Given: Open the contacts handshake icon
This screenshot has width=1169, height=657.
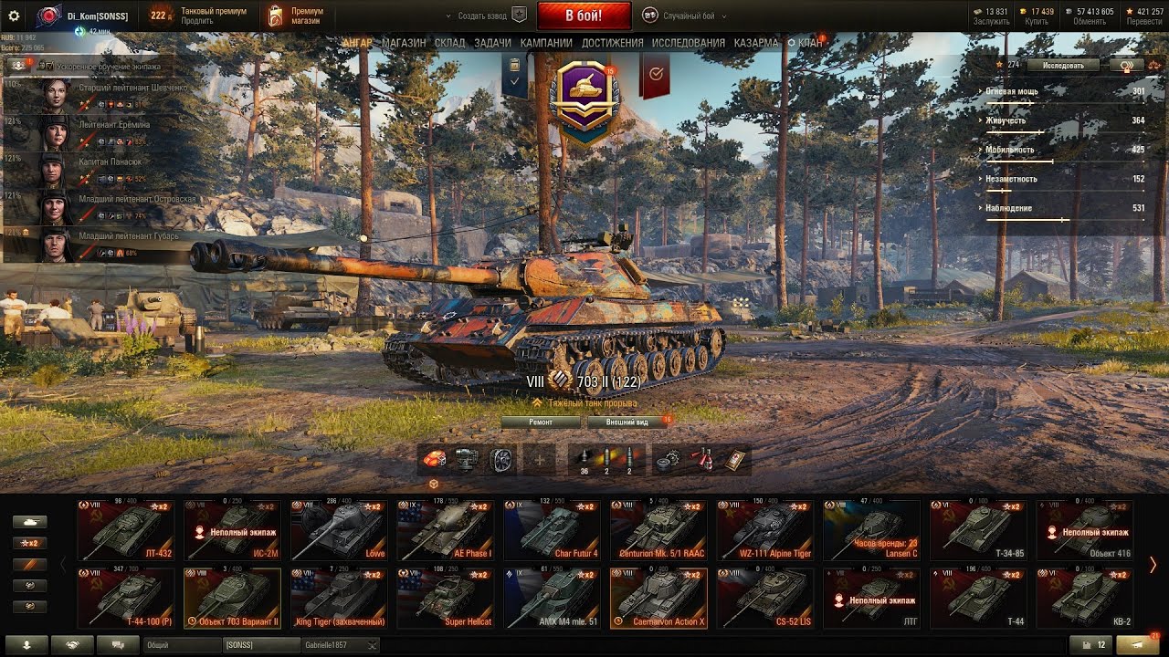Looking at the screenshot, I should pos(72,644).
